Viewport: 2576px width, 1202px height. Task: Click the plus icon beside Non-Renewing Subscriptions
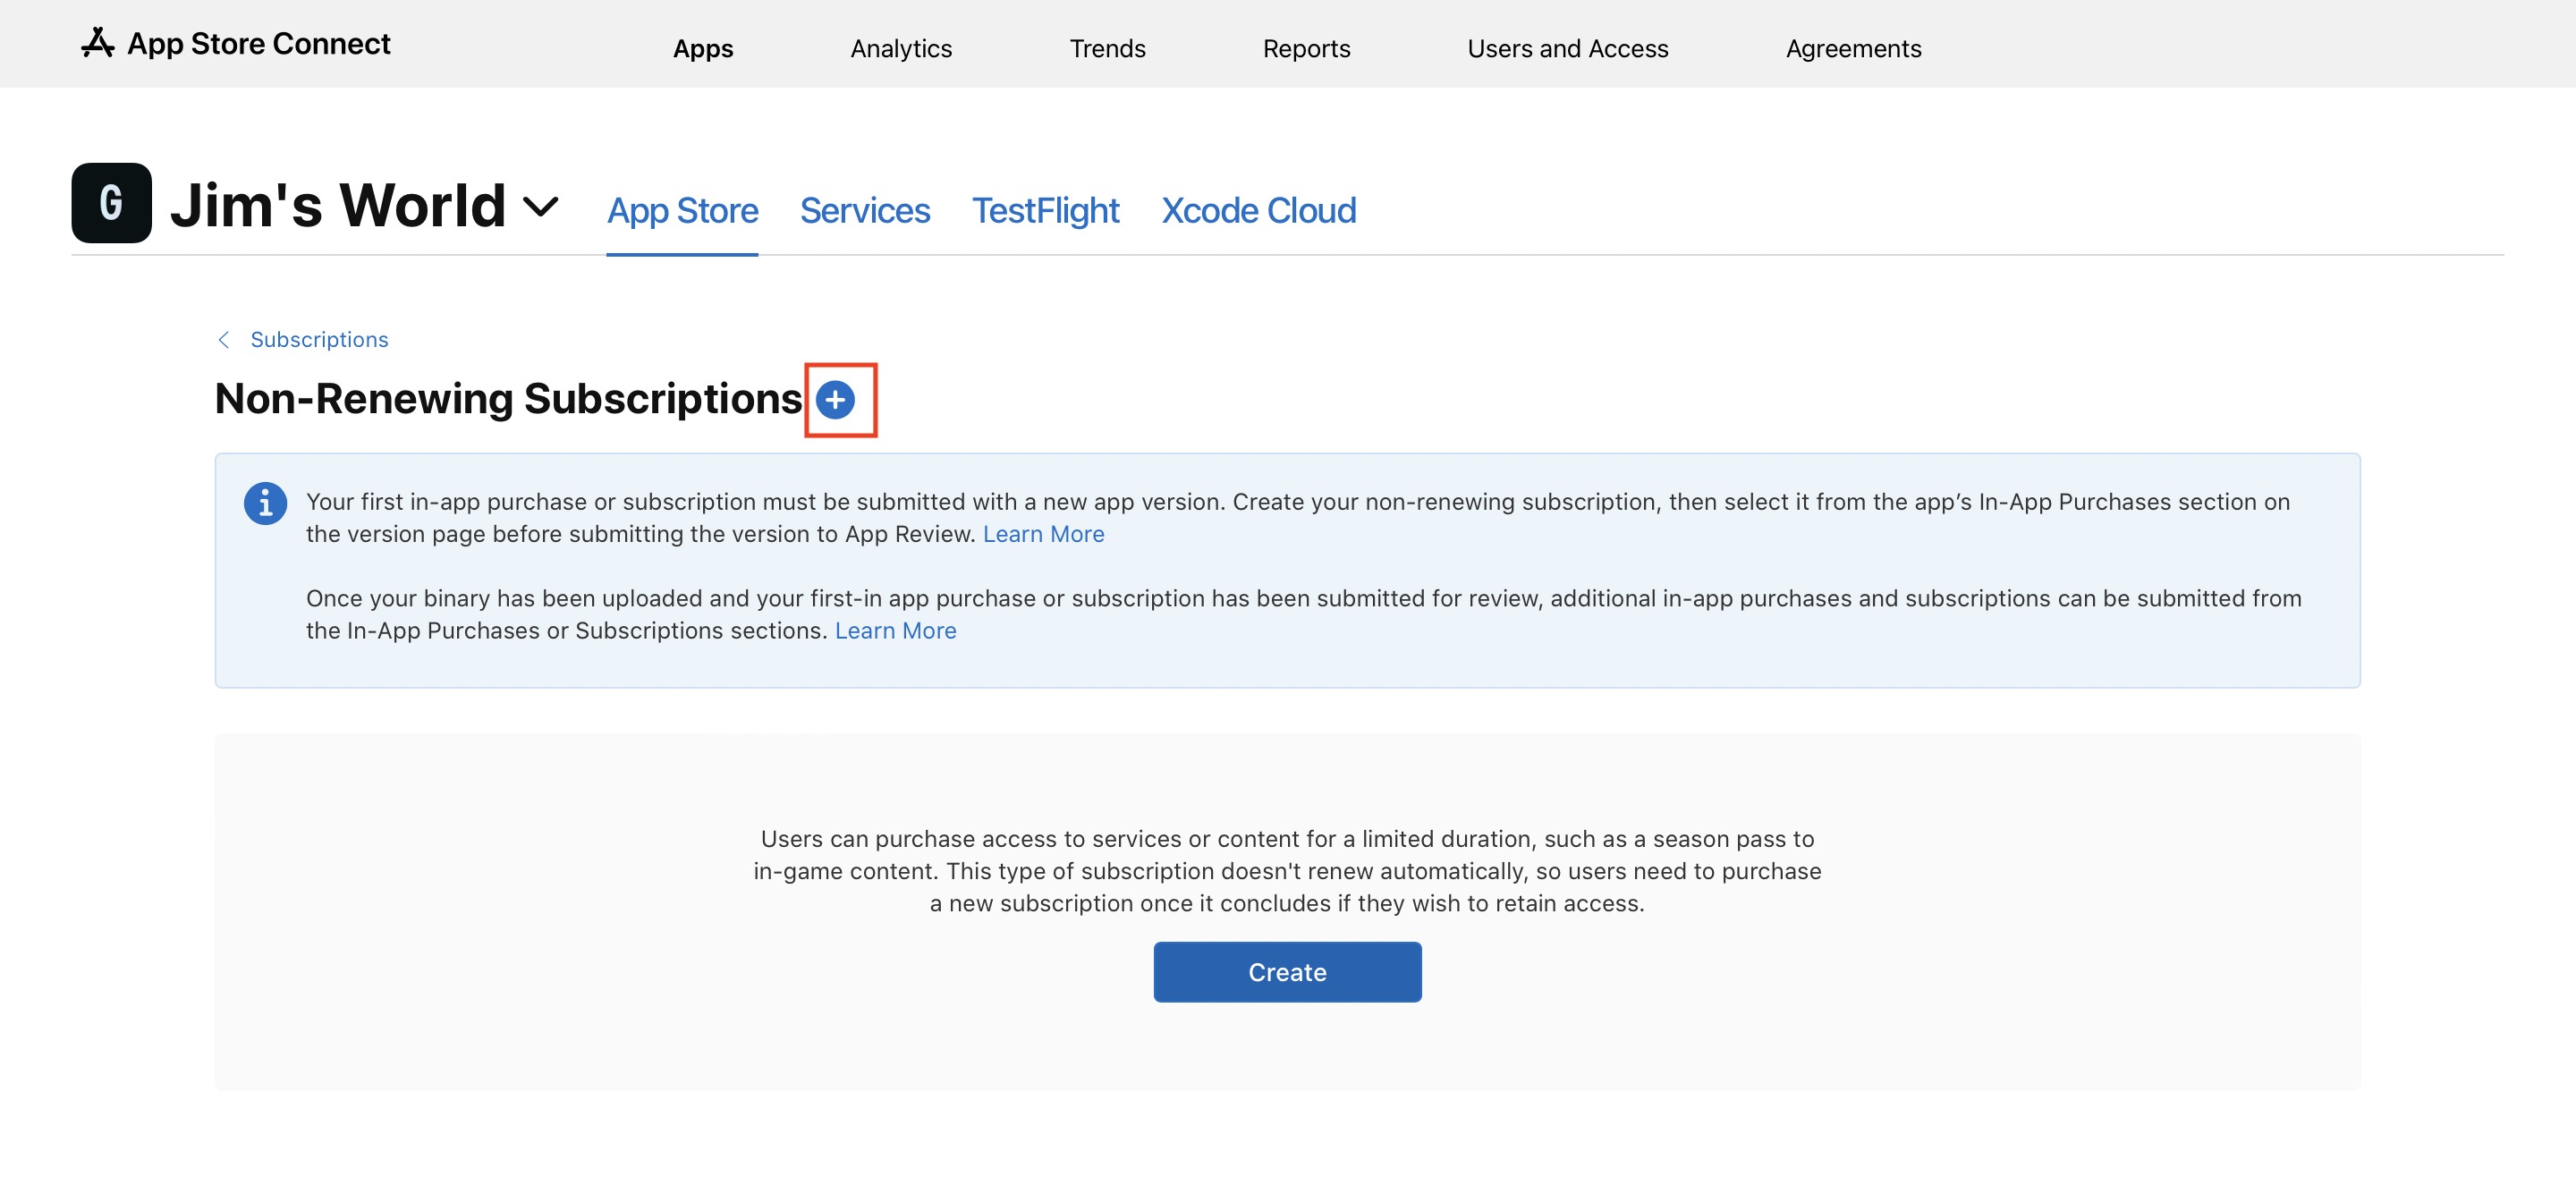tap(835, 400)
